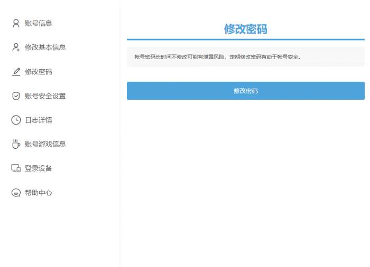Open 账号安全设置 section
This screenshot has width=370, height=267.
pos(45,96)
